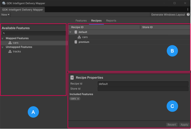
Task: Select cars under Mapped Features
Action: (34, 43)
